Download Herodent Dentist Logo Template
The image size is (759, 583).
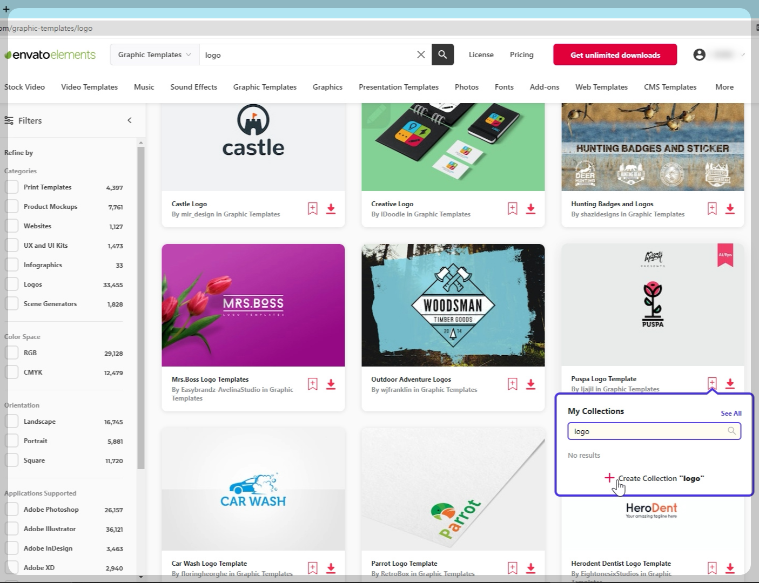(730, 568)
